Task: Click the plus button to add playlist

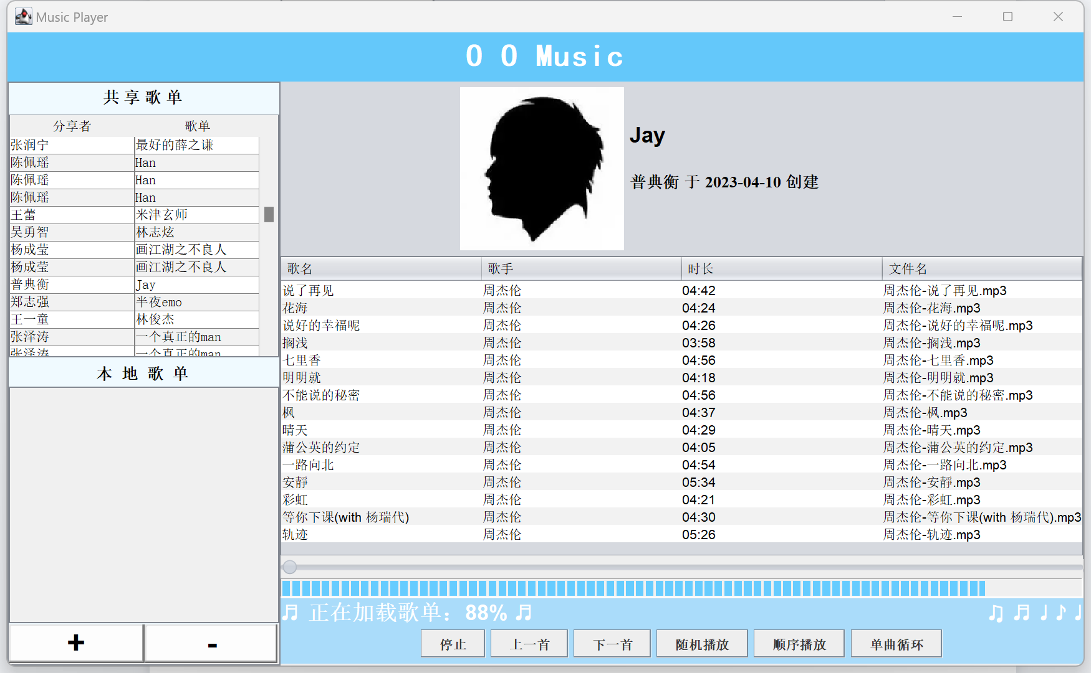Action: click(x=76, y=643)
